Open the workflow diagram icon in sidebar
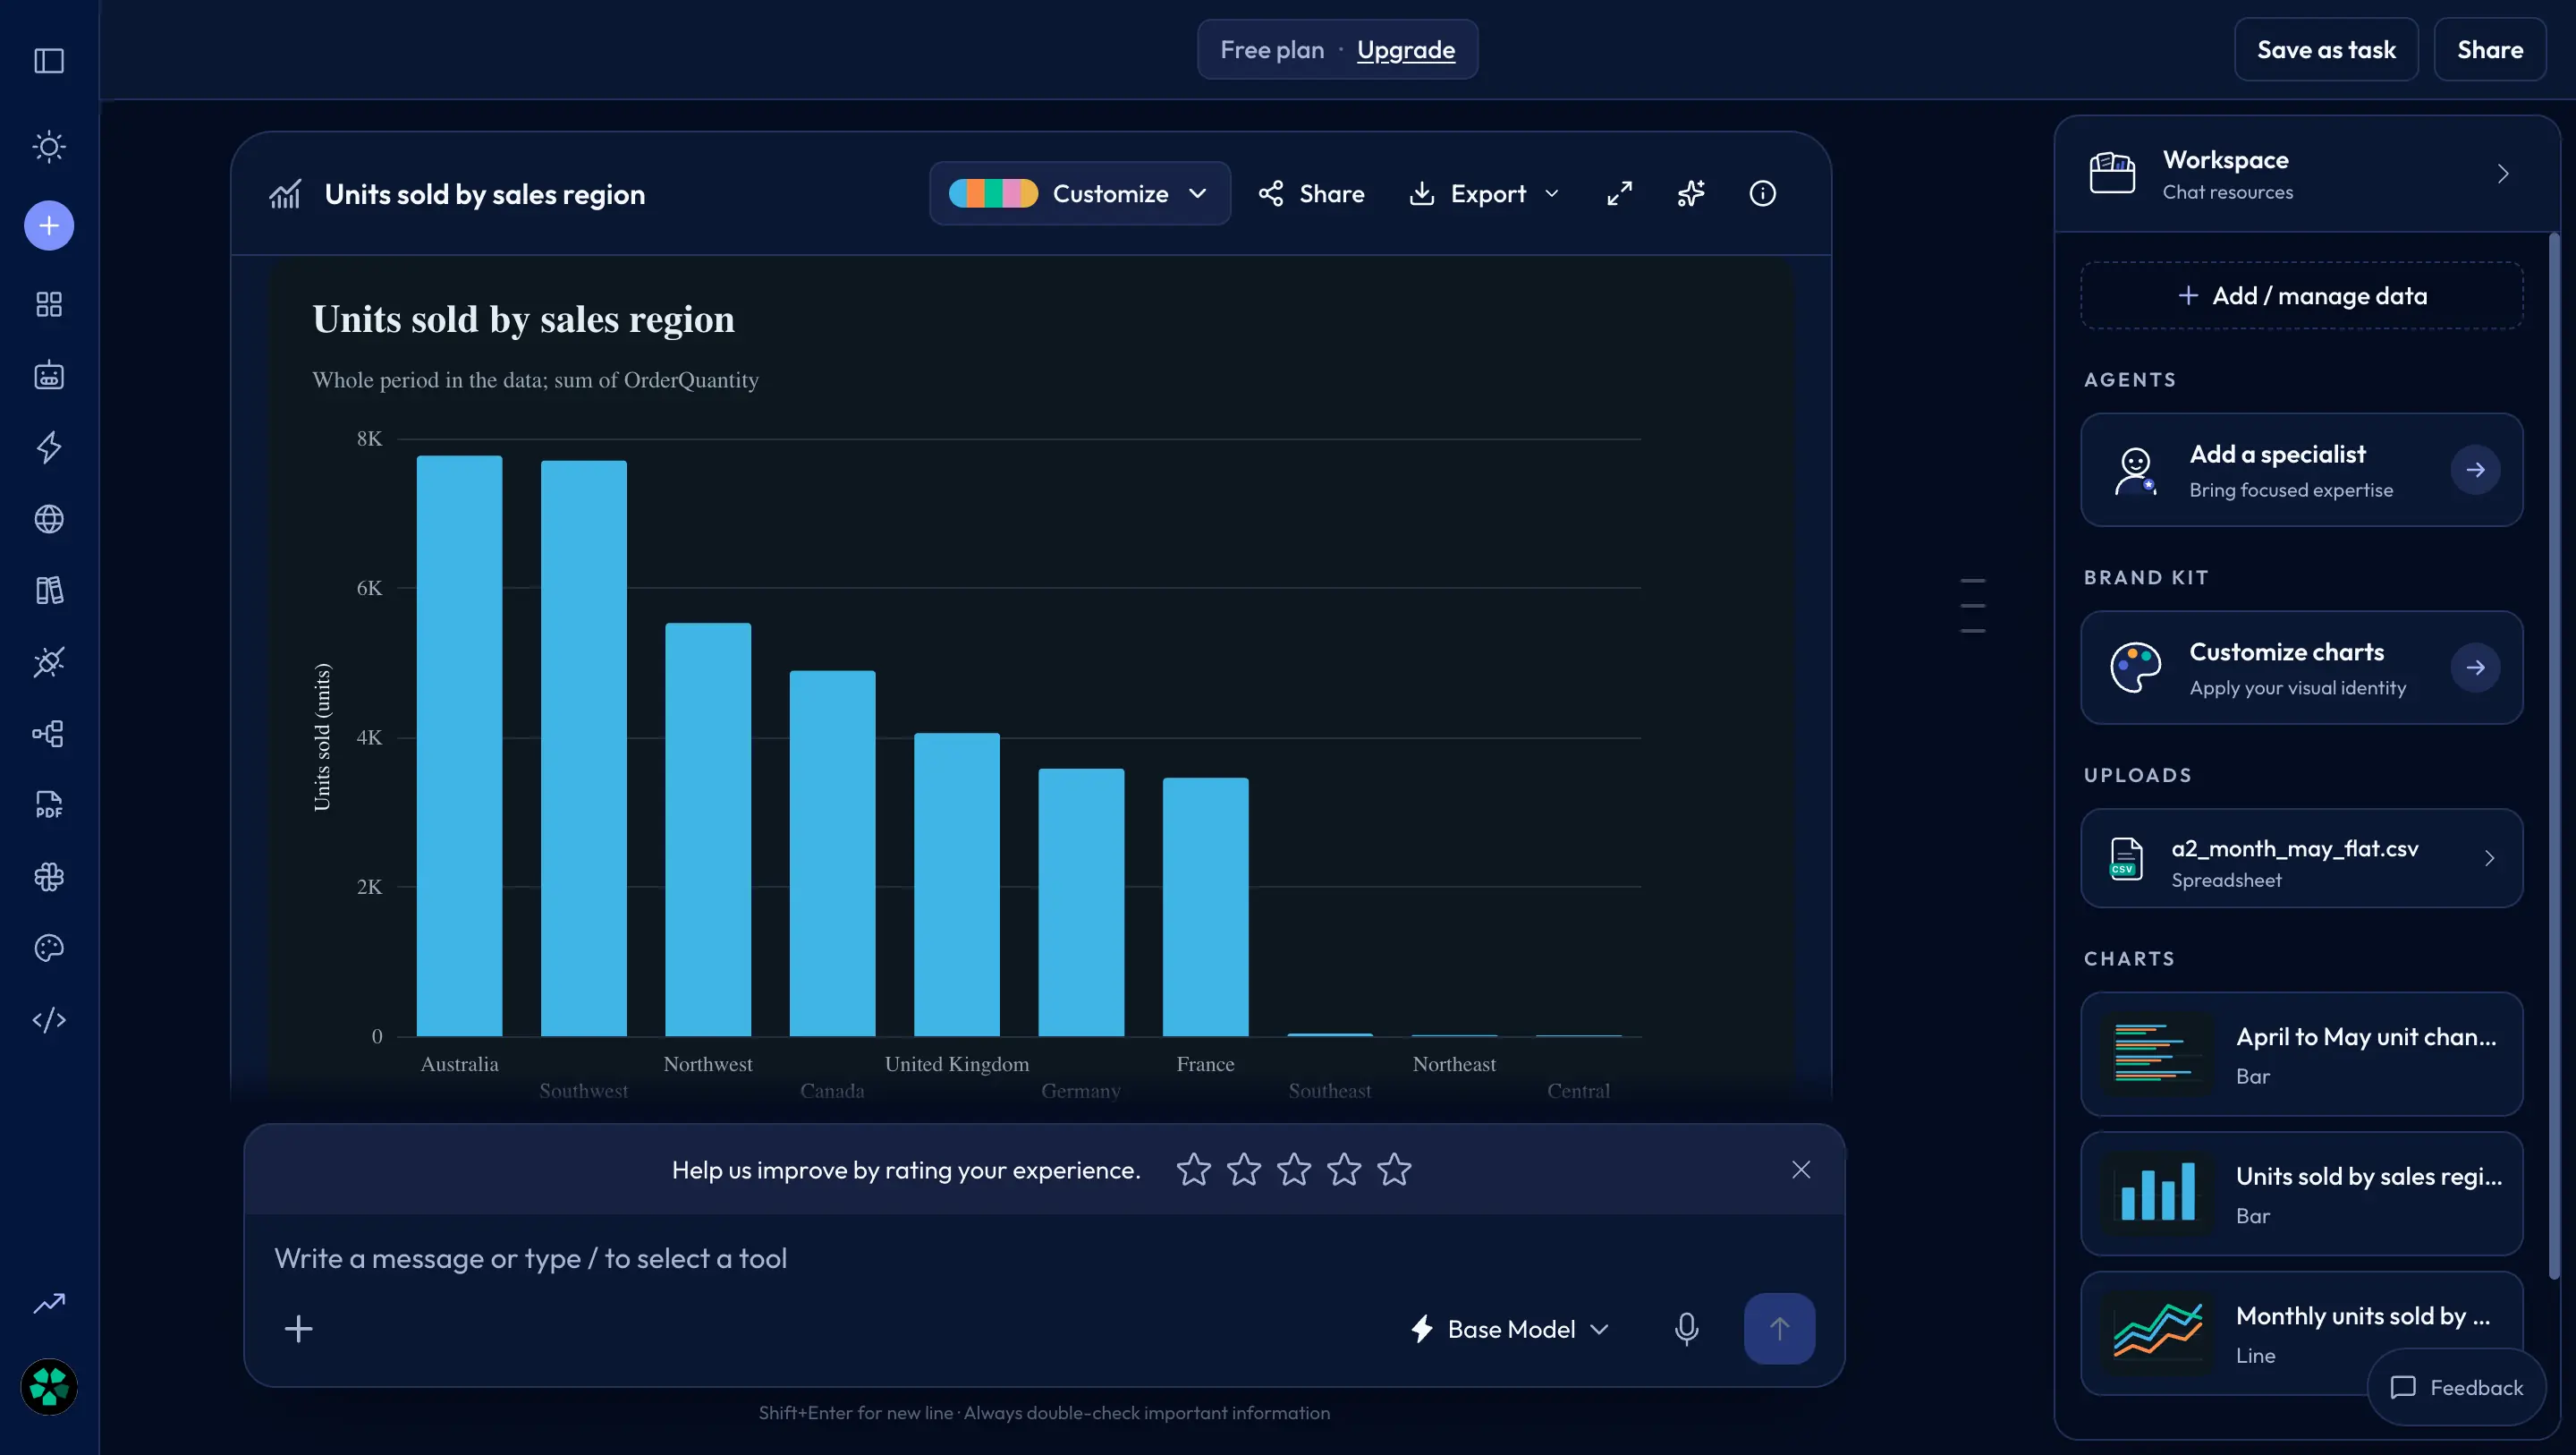This screenshot has height=1455, width=2576. pyautogui.click(x=49, y=734)
